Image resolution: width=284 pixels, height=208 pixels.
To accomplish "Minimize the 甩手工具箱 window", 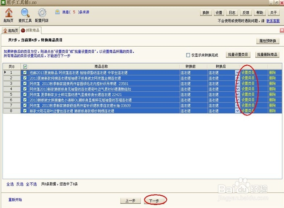I will click(271, 3).
